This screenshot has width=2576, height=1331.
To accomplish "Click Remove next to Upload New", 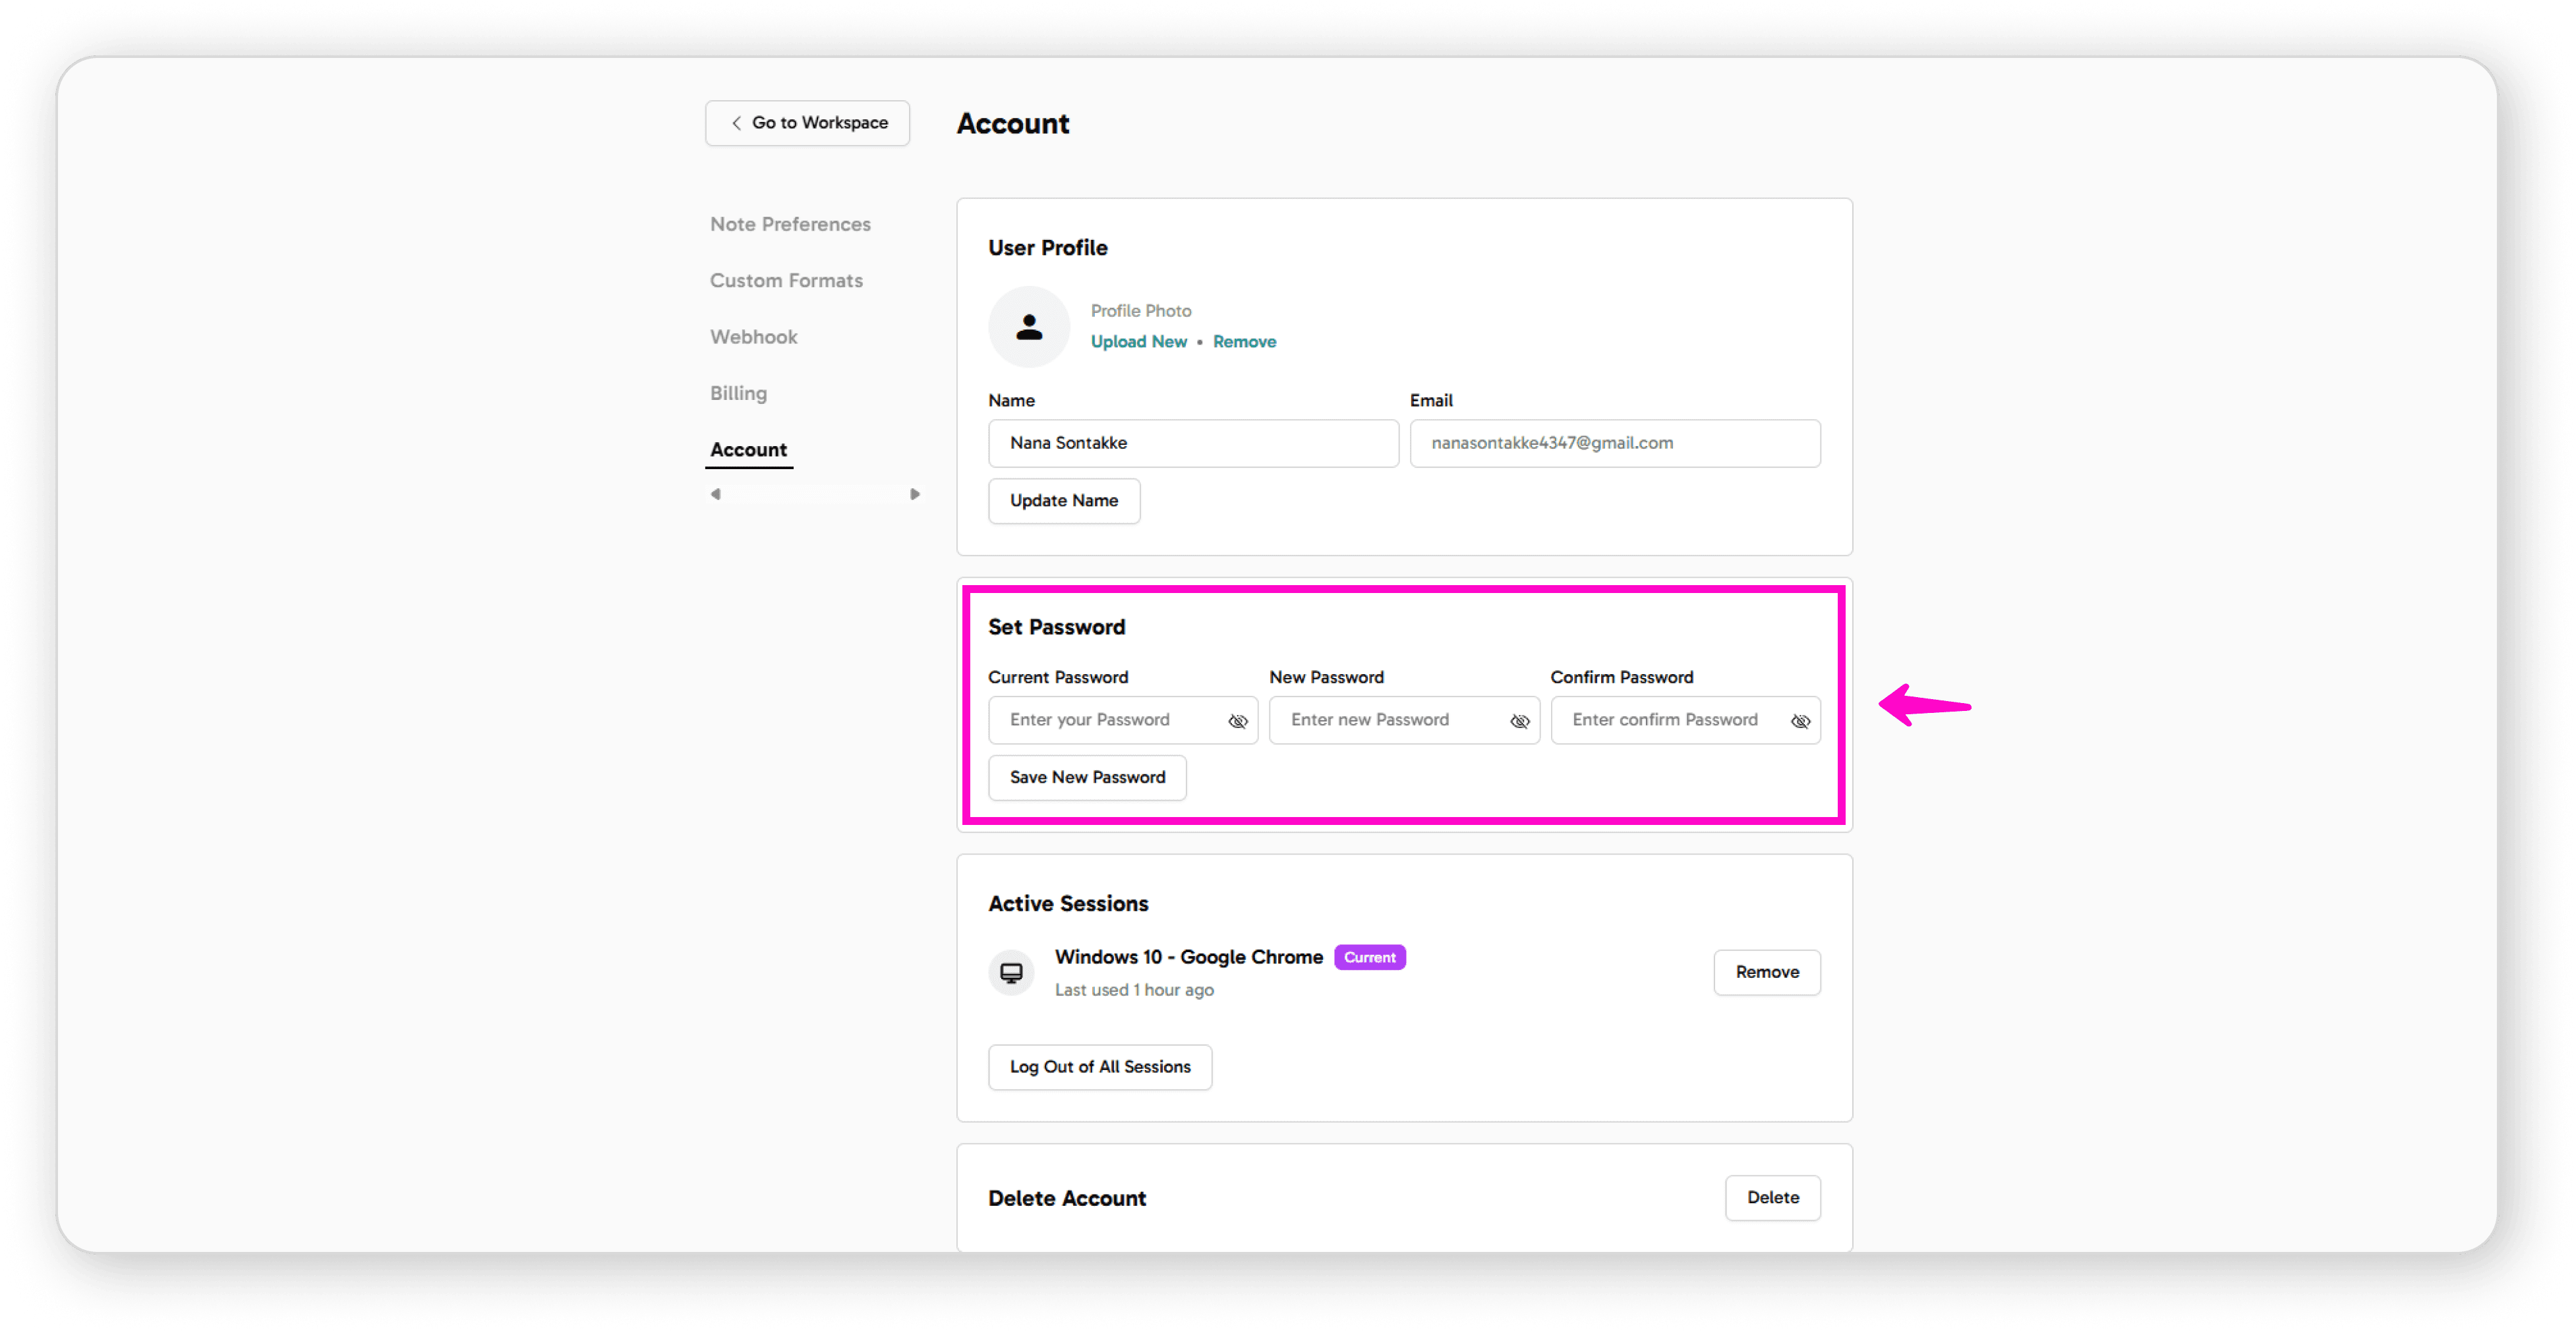I will (x=1244, y=341).
